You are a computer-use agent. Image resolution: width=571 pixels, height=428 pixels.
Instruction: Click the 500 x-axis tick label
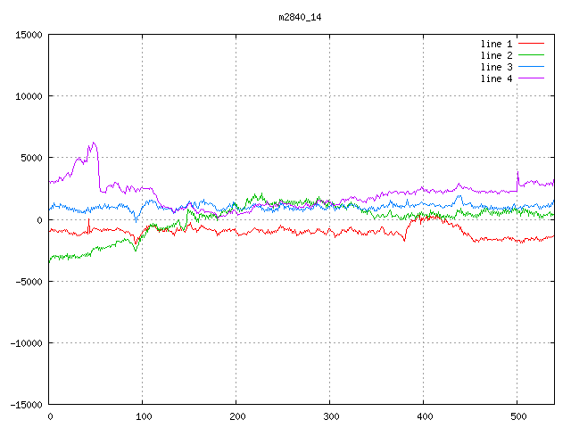(517, 416)
